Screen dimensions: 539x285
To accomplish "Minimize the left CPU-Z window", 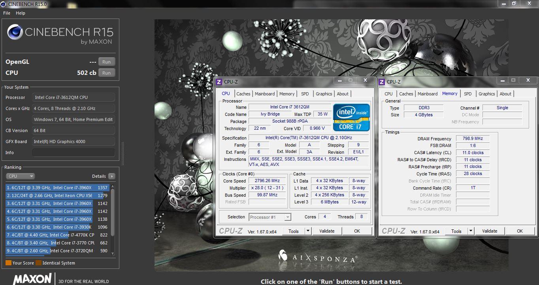I will tap(340, 80).
